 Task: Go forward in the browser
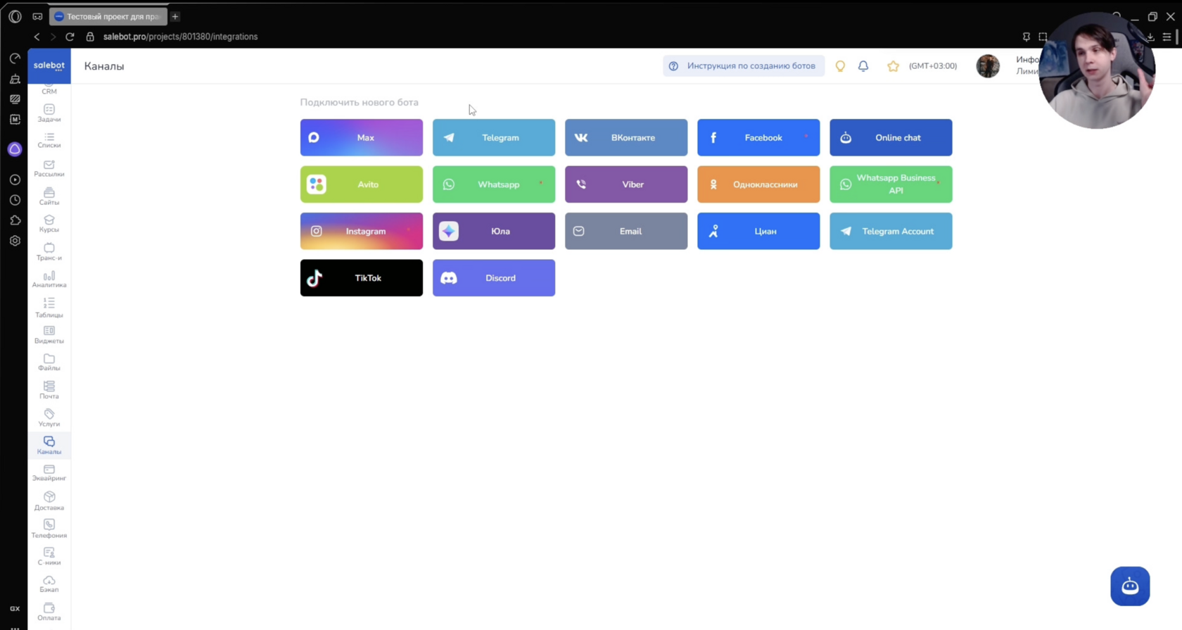tap(53, 37)
